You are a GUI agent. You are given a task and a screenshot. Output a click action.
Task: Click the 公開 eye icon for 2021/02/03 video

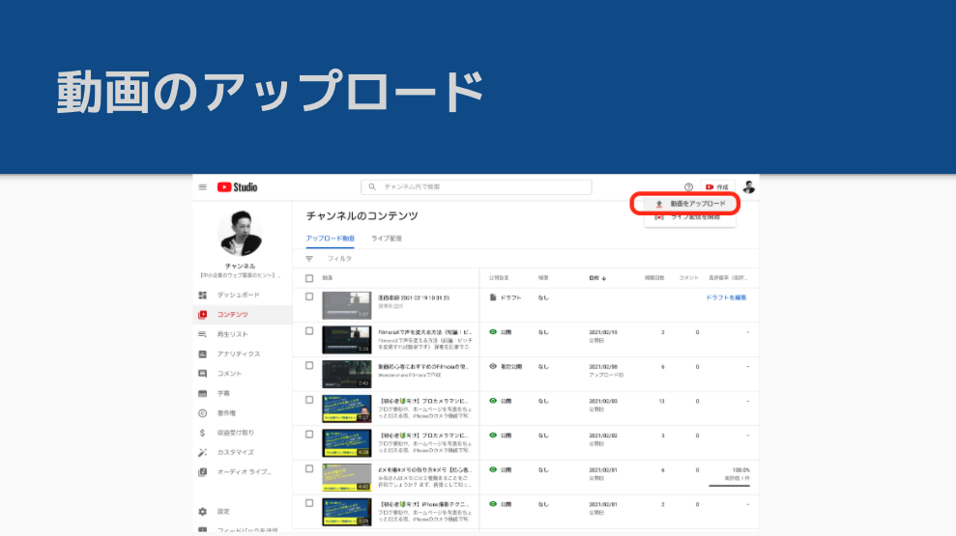493,401
